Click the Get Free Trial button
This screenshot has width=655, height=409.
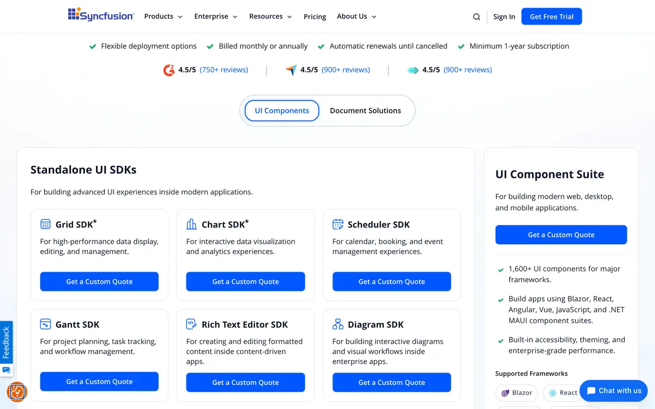[x=552, y=16]
